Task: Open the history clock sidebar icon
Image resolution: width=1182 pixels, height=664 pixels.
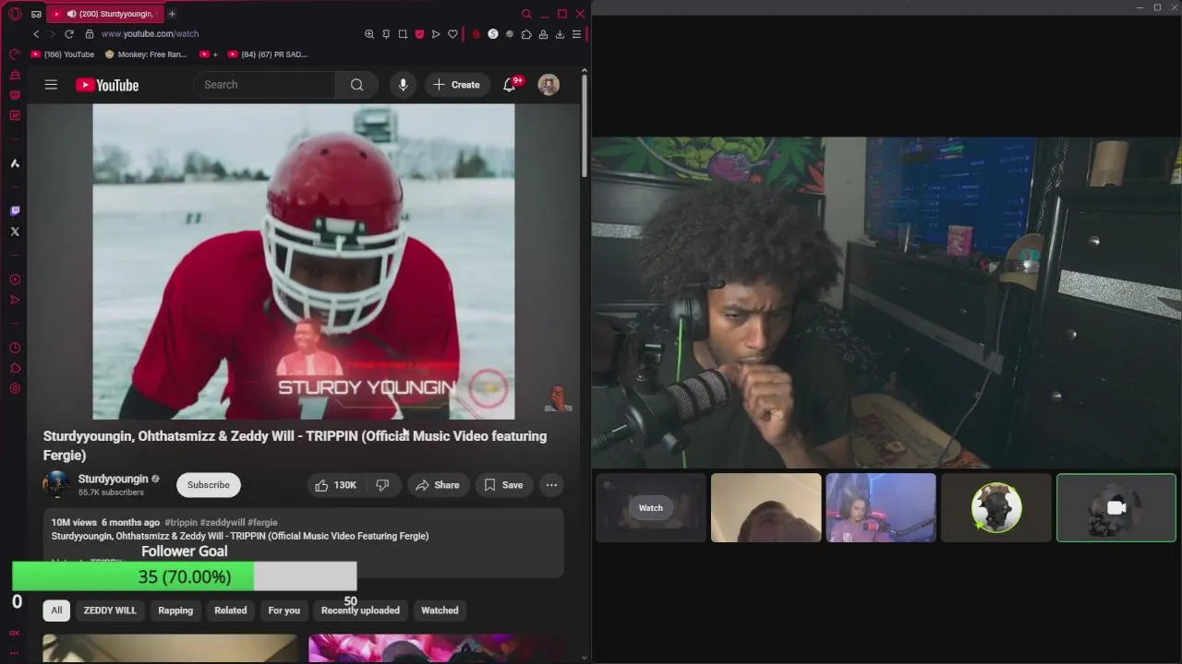Action: coord(15,348)
